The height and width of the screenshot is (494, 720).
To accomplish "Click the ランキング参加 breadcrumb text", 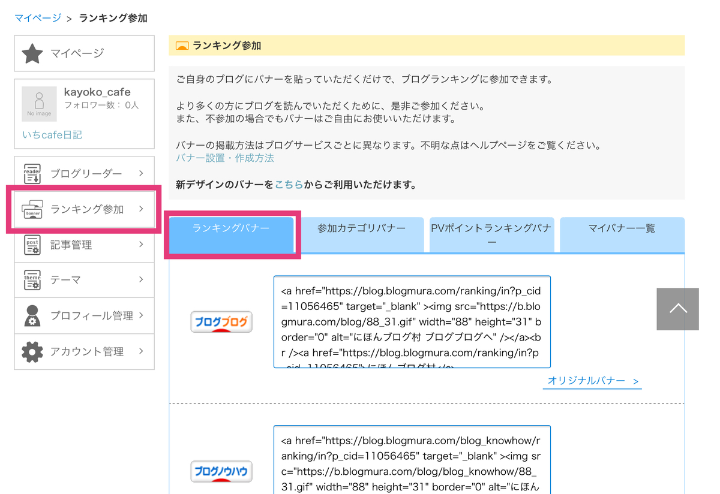I will [113, 18].
